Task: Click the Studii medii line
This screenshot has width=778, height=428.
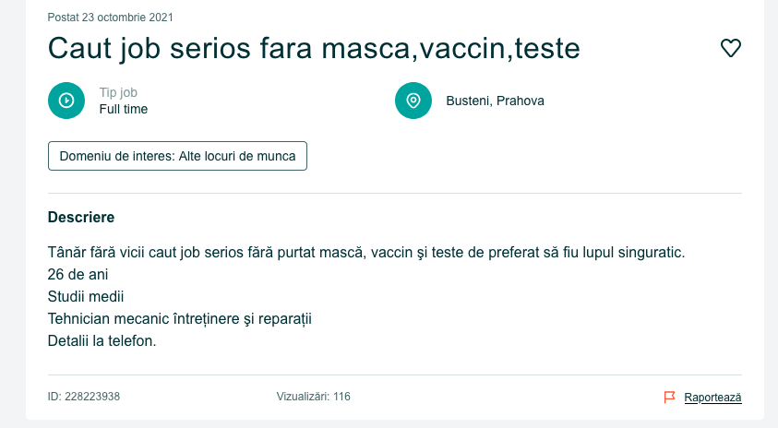Action: pyautogui.click(x=86, y=297)
